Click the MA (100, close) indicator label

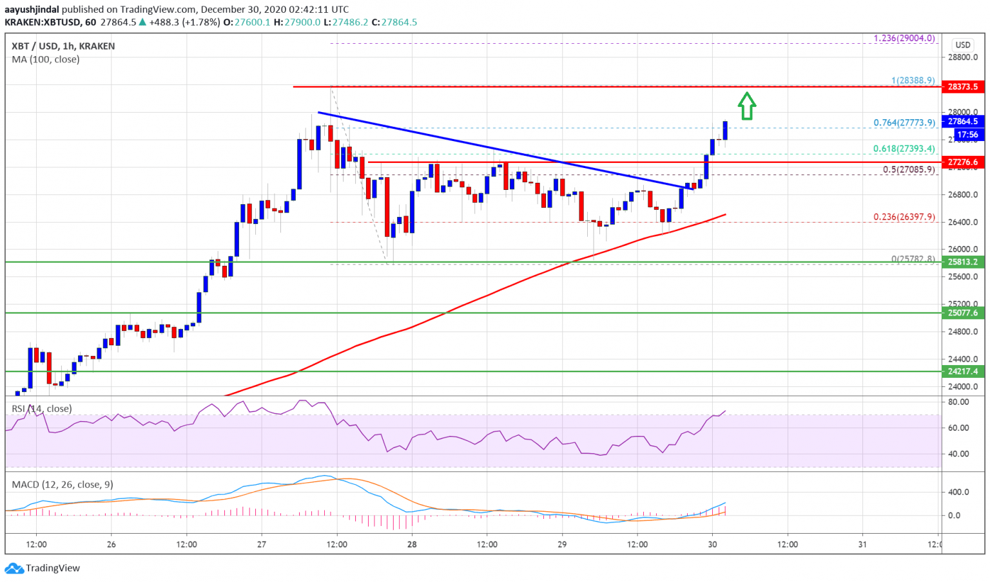coord(46,59)
